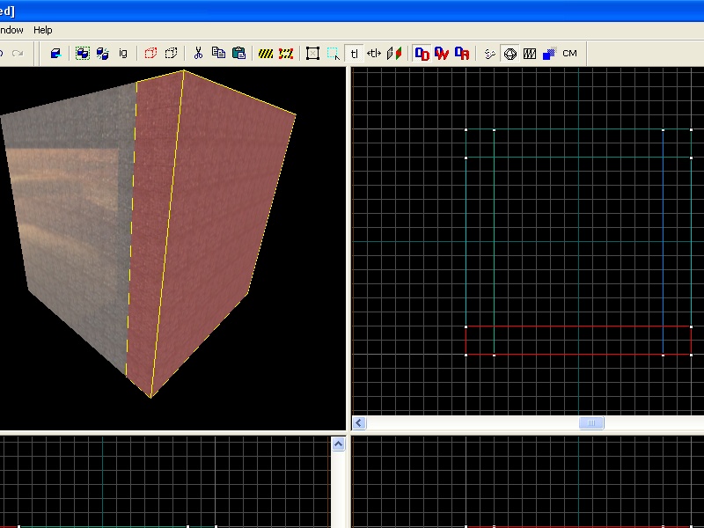Click the Group selected objects icon
Image resolution: width=704 pixels, height=528 pixels.
(x=82, y=54)
